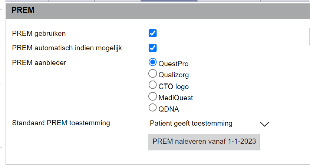
Task: Click the 'PREM gebruiken' label text
Action: tap(39, 33)
